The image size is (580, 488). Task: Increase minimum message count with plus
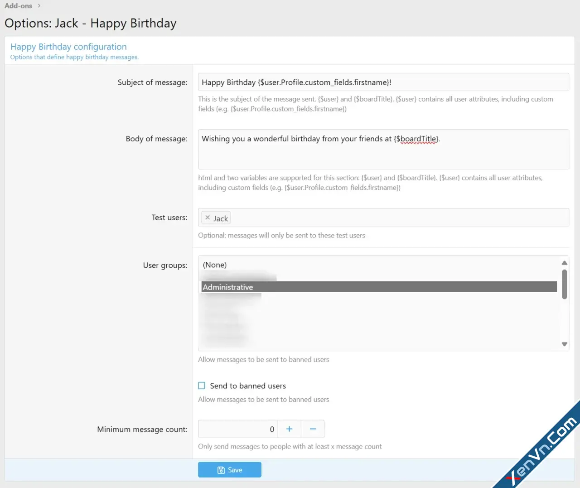(289, 429)
